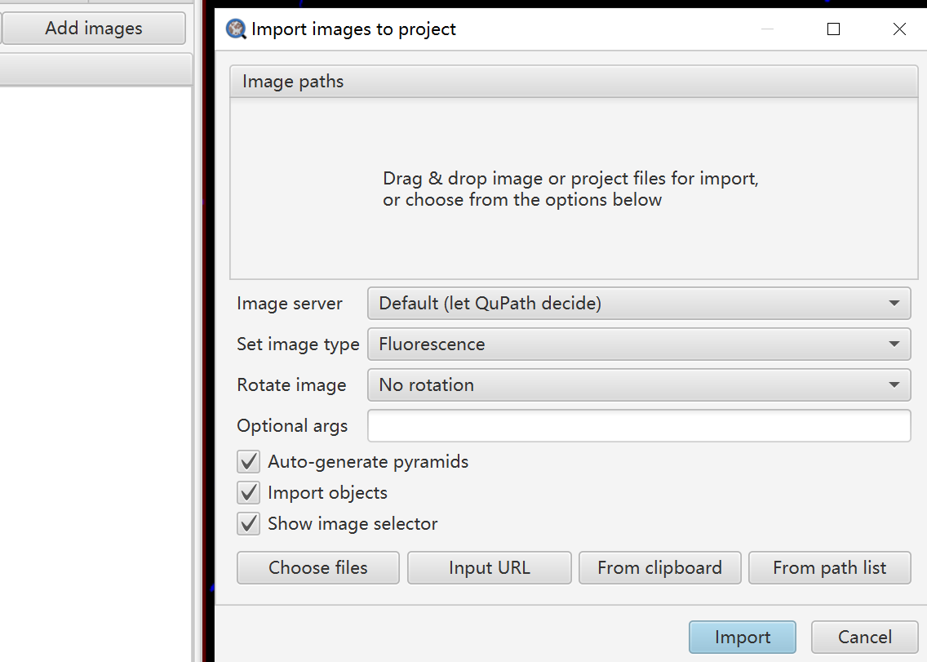Open the Image server dropdown
Viewport: 927px width, 662px height.
[x=639, y=304]
